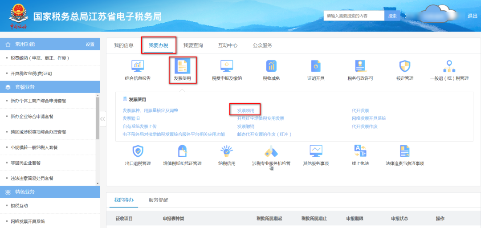Open 核定管理 shield icon
Image resolution: width=481 pixels, height=228 pixels.
click(x=404, y=65)
